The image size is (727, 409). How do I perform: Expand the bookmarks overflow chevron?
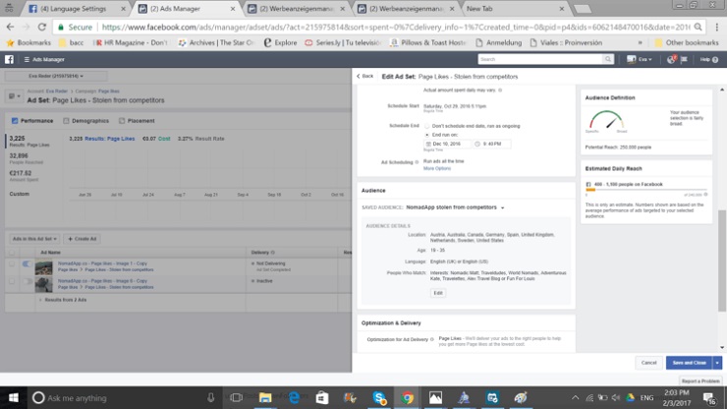pyautogui.click(x=641, y=42)
